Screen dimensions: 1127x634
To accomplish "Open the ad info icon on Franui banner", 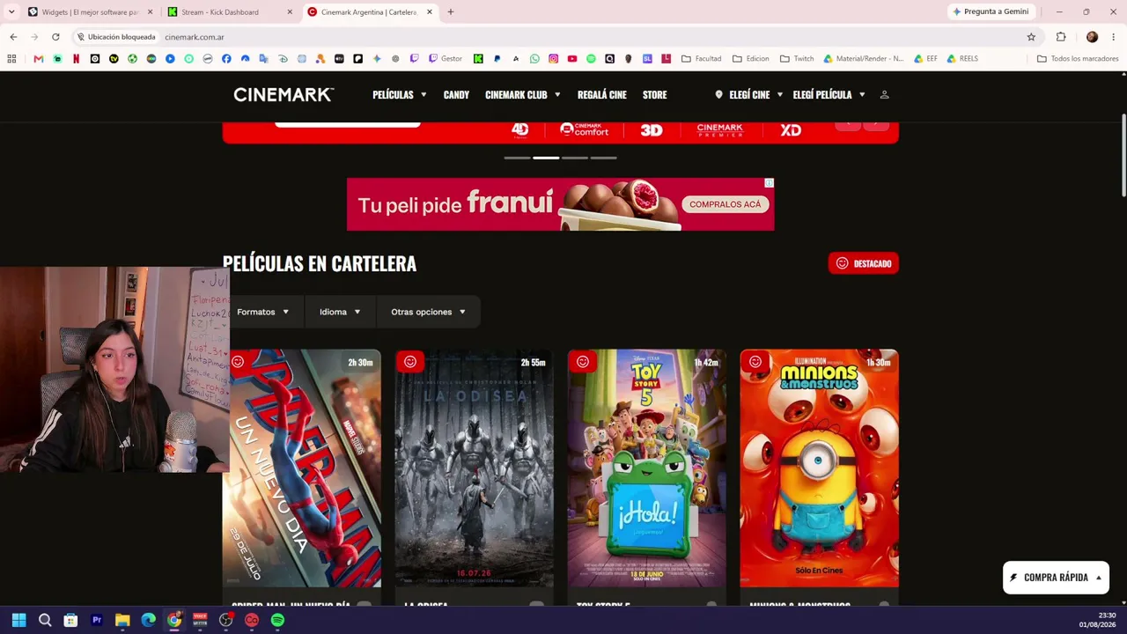I will (769, 183).
